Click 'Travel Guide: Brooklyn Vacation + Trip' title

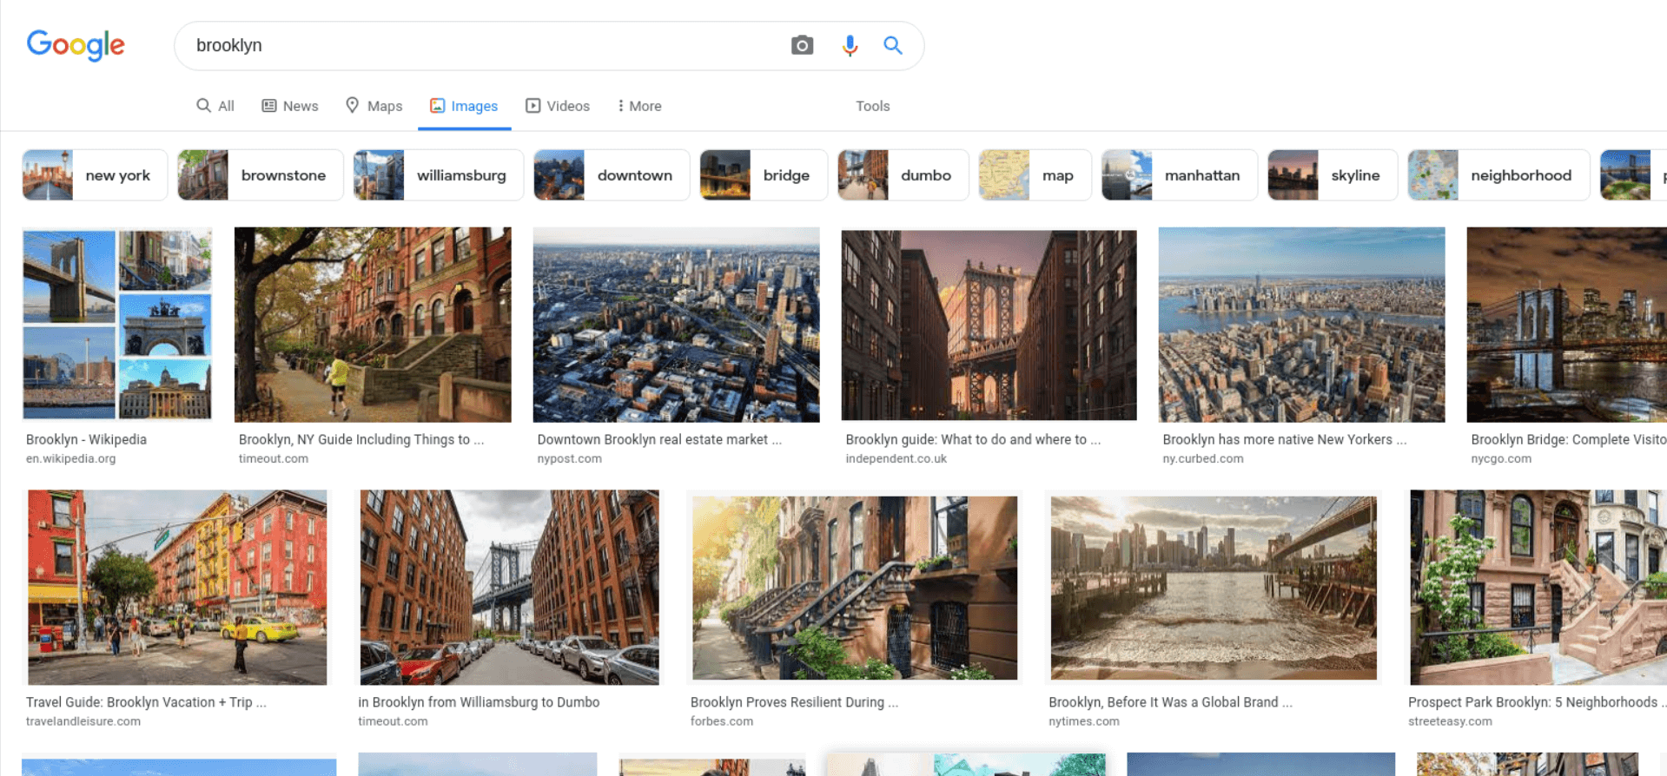[x=146, y=702]
